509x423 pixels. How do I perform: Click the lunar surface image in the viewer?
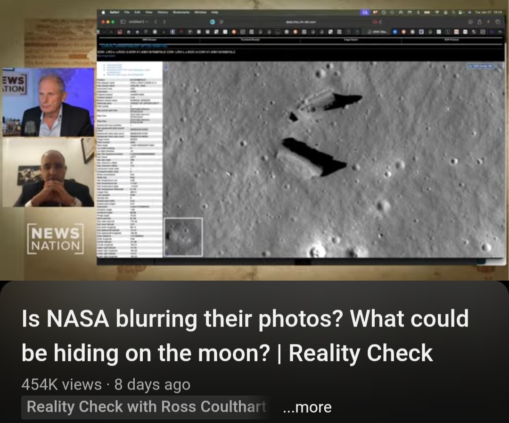[x=334, y=160]
